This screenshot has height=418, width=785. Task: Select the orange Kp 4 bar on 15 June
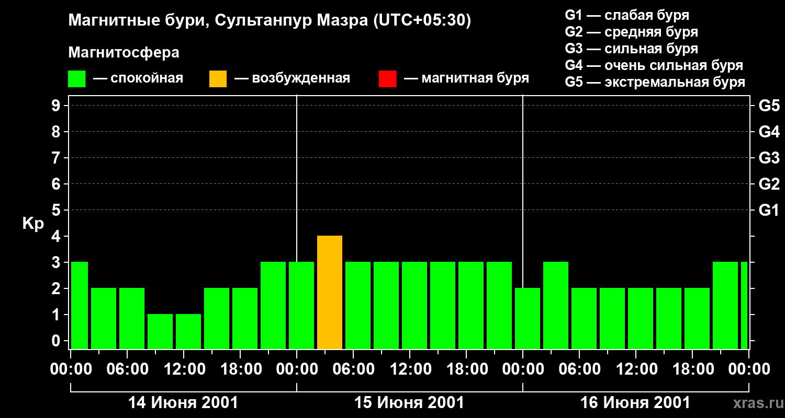(x=330, y=293)
